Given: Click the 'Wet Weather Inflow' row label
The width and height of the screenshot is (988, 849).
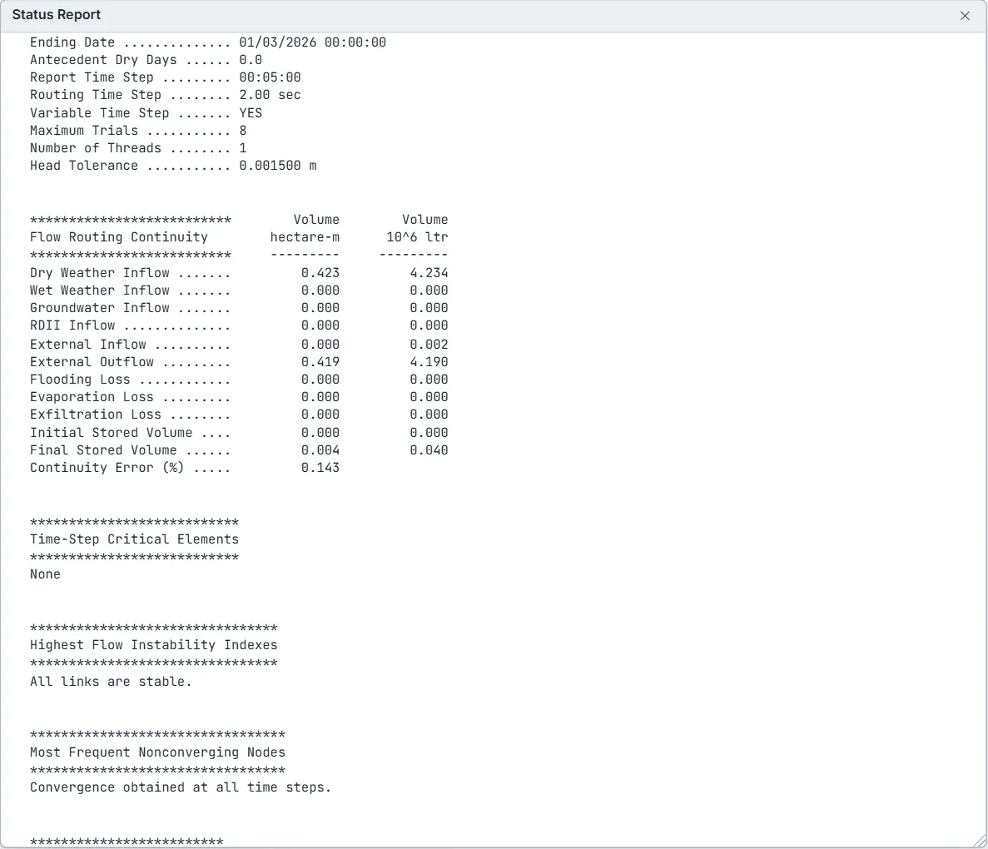Looking at the screenshot, I should (100, 290).
